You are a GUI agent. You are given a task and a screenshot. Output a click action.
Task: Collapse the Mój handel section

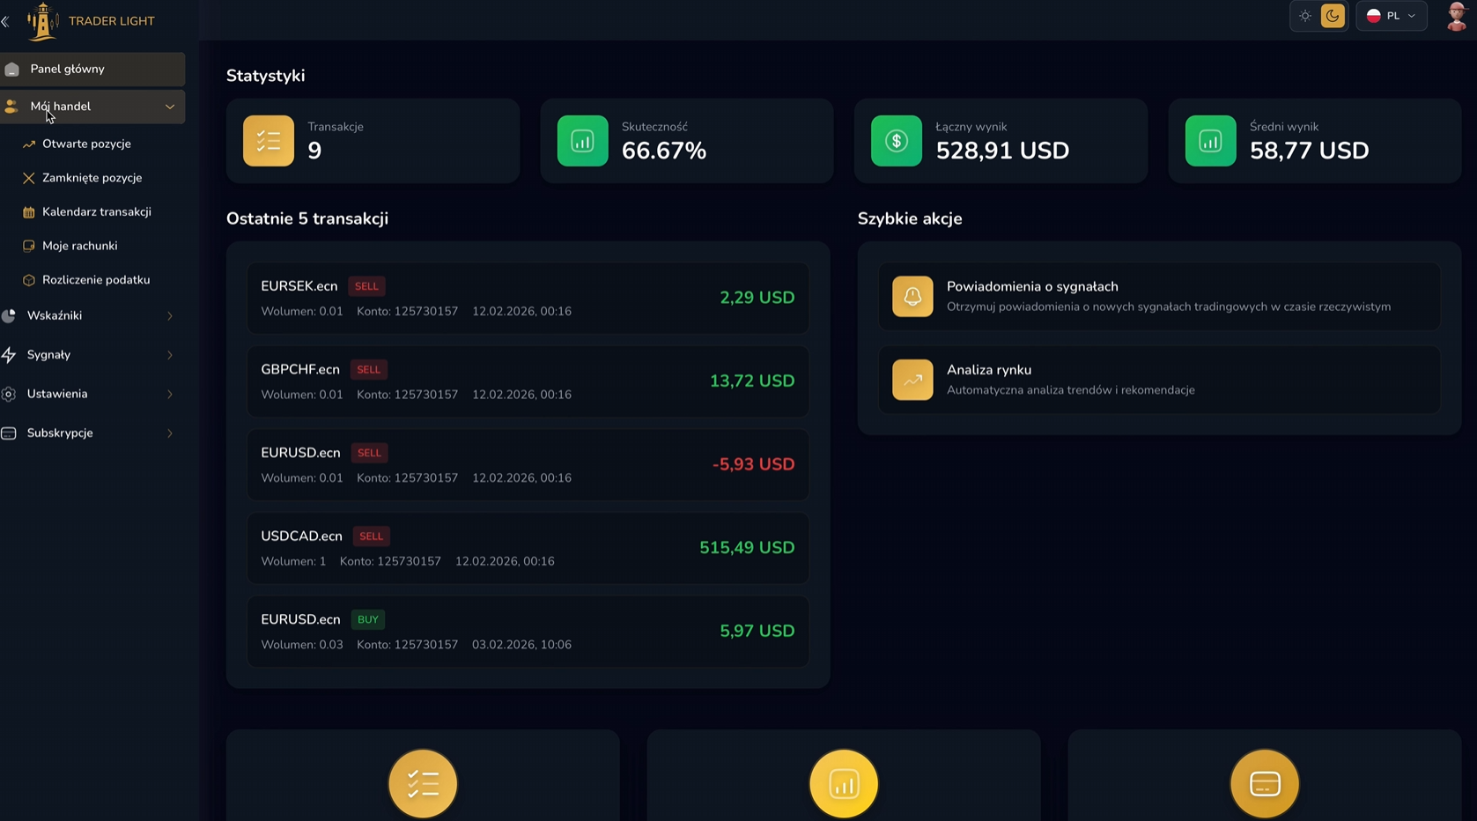(x=170, y=106)
